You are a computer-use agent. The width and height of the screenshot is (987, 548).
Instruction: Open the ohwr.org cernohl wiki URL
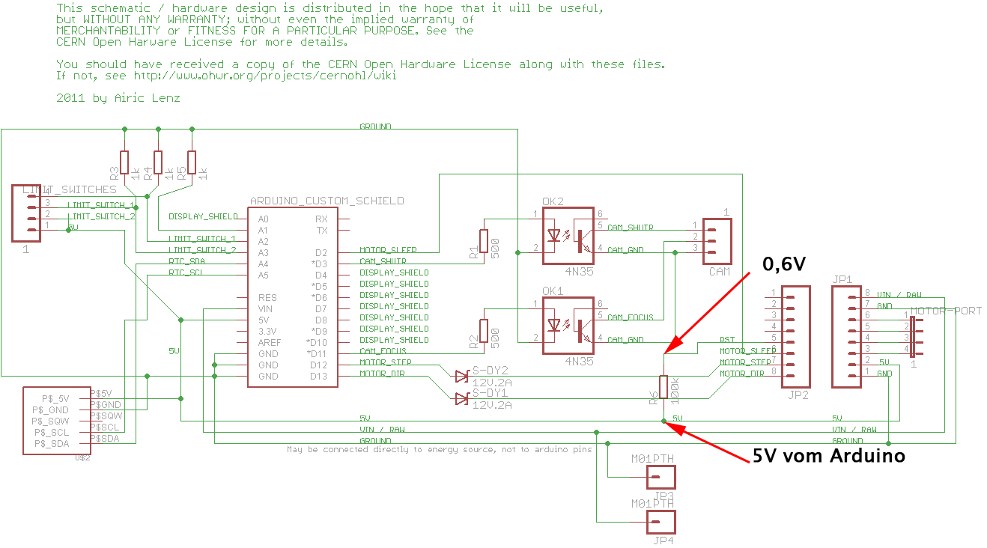pyautogui.click(x=264, y=76)
